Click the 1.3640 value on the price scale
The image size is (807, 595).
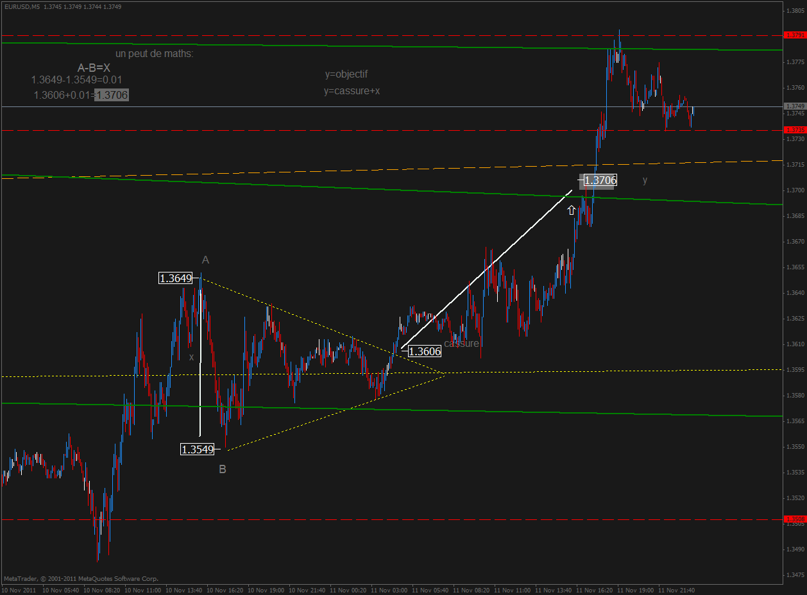795,293
